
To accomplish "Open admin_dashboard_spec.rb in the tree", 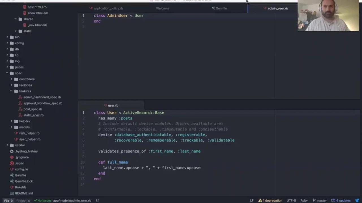I will click(x=42, y=97).
